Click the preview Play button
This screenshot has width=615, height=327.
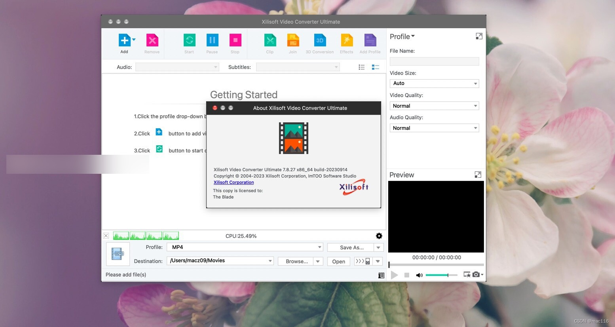pos(394,275)
